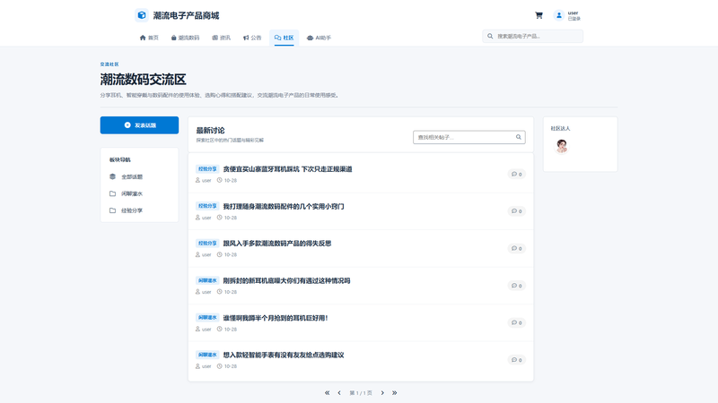Open the 公告 announcements tab

click(x=252, y=38)
